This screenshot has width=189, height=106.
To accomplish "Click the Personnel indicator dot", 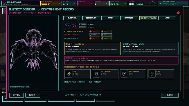I will coord(107,3).
